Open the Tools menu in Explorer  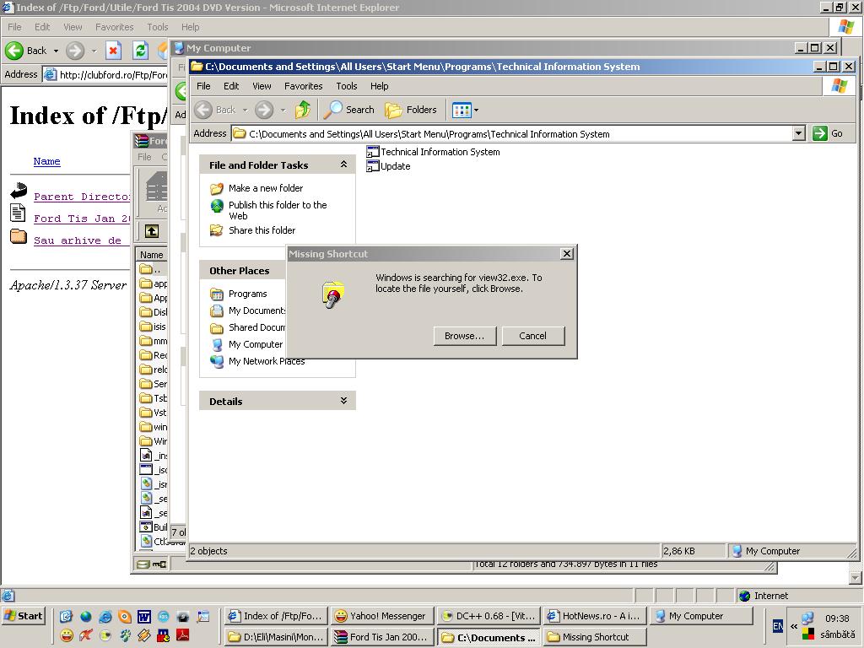(x=346, y=86)
